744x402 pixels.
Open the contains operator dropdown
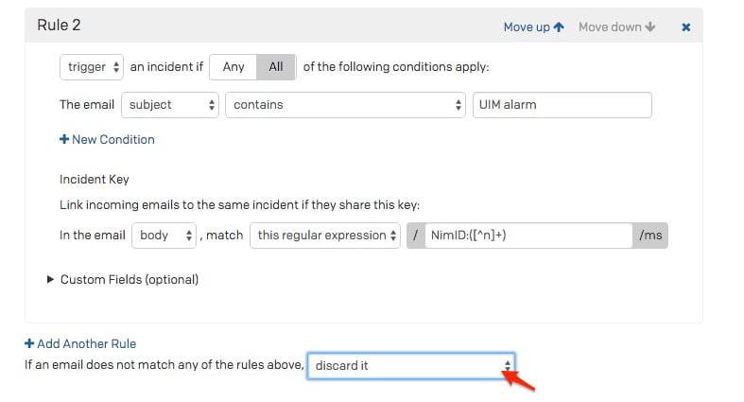346,105
